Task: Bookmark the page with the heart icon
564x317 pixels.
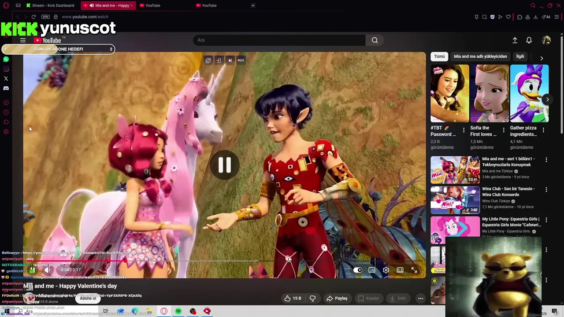Action: point(508,17)
